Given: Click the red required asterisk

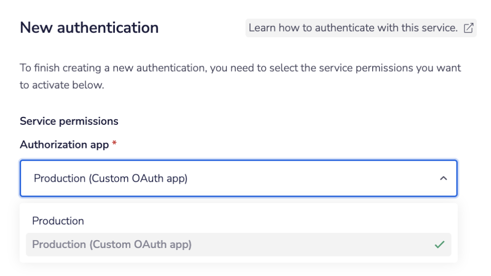Looking at the screenshot, I should [x=114, y=143].
